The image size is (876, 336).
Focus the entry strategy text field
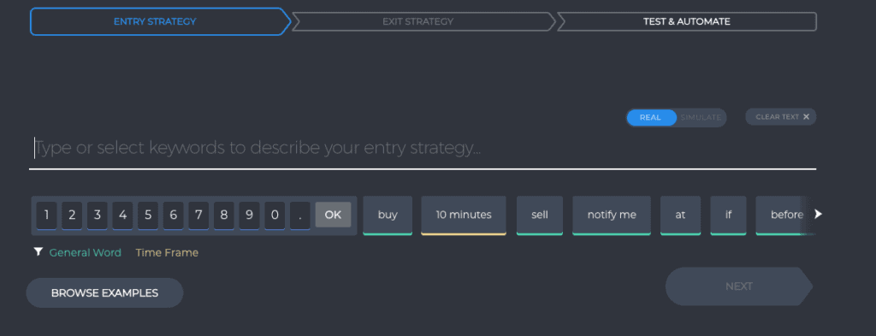click(423, 150)
